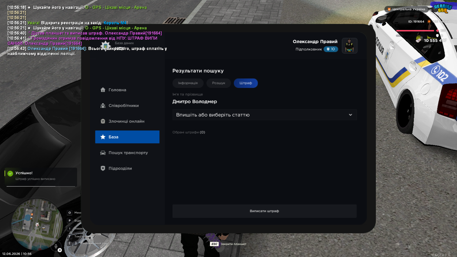Click the Підполковник rank label

308,49
